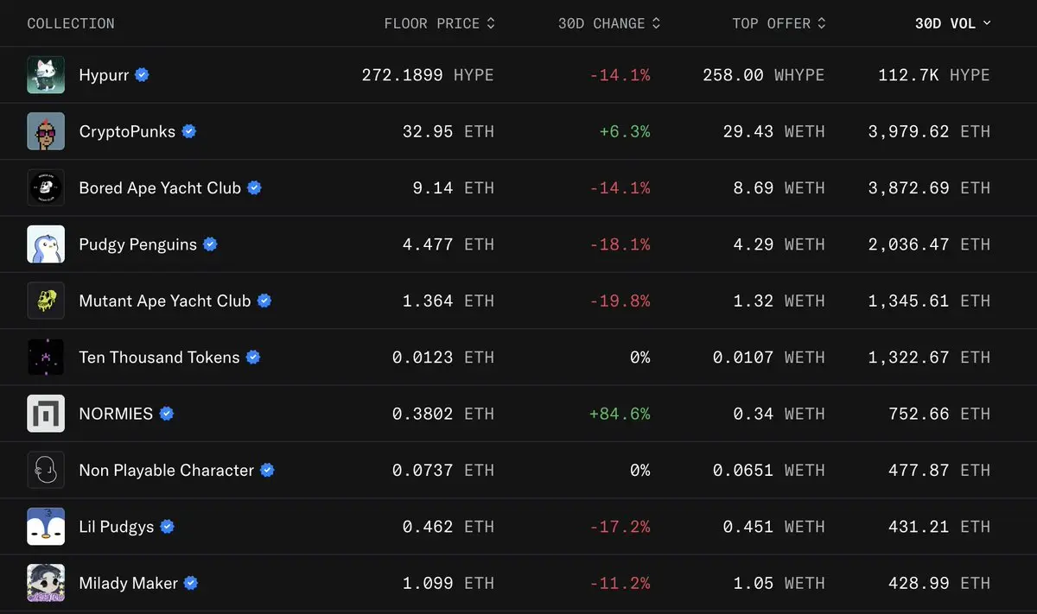Viewport: 1037px width, 614px height.
Task: Open the Milady Maker collection link
Action: (x=128, y=583)
